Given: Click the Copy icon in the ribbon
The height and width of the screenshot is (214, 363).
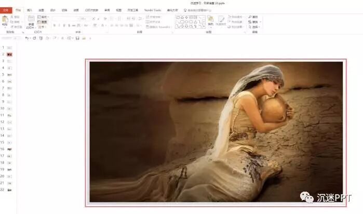Looking at the screenshot, I should pos(12,22).
